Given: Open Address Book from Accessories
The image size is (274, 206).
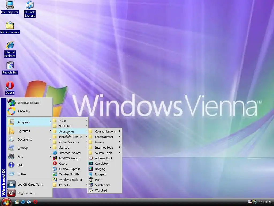Looking at the screenshot, I should click(x=105, y=158).
